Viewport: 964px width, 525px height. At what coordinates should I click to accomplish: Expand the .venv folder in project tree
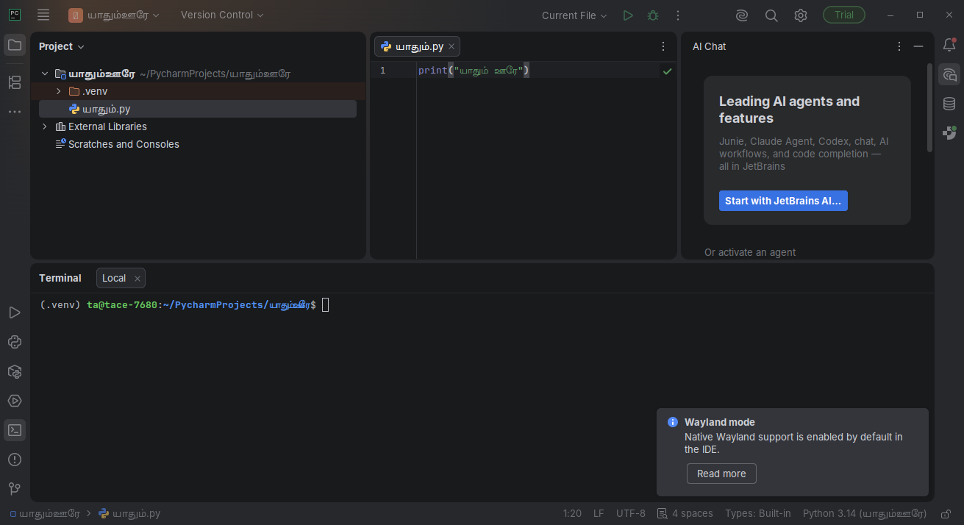point(59,91)
